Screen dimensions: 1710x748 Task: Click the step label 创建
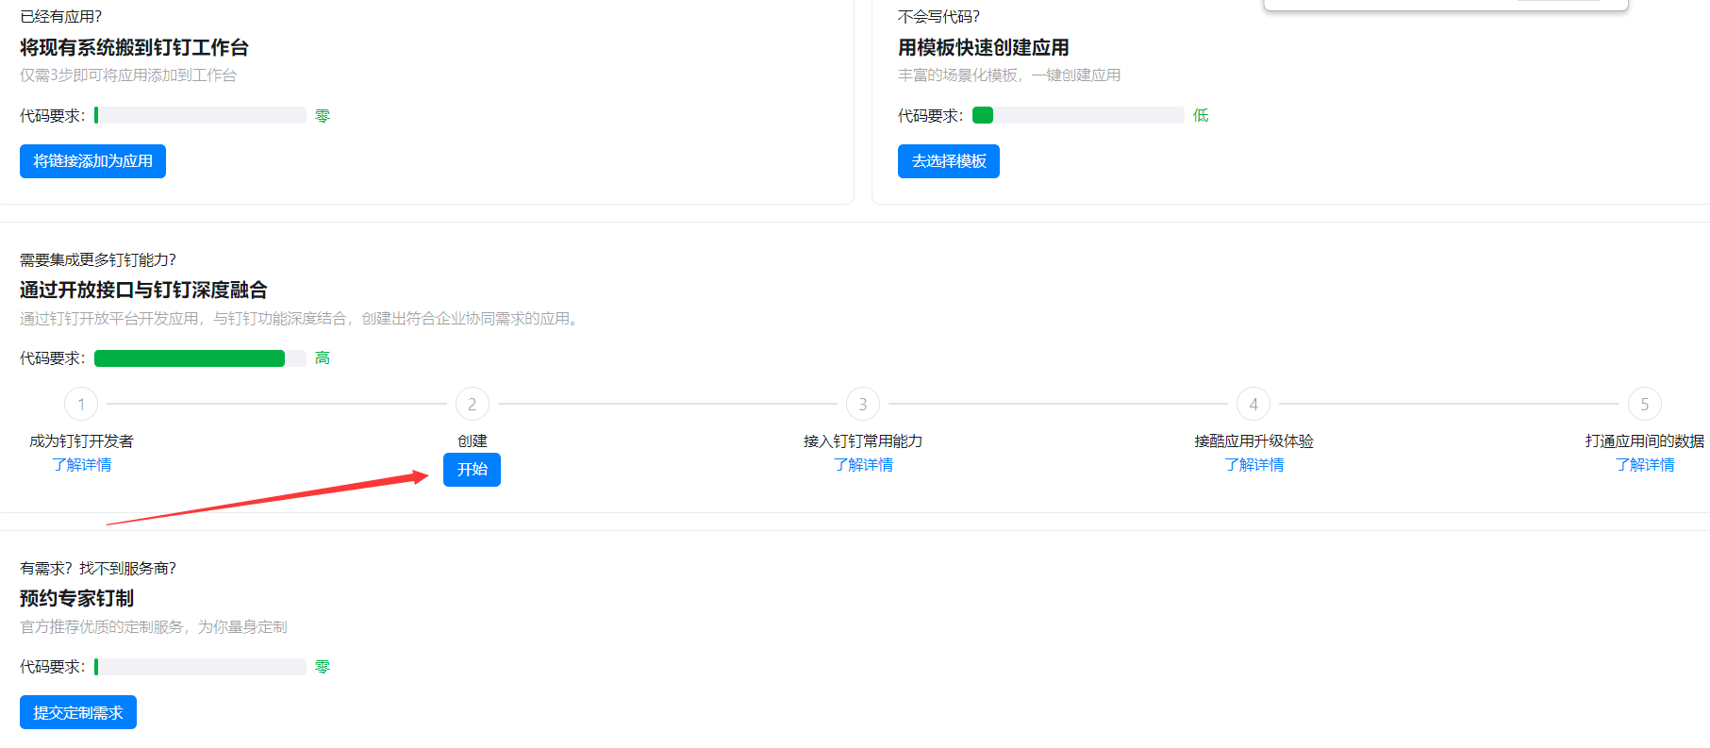tap(473, 441)
